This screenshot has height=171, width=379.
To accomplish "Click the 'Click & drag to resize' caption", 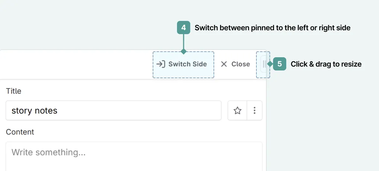I will tap(326, 64).
